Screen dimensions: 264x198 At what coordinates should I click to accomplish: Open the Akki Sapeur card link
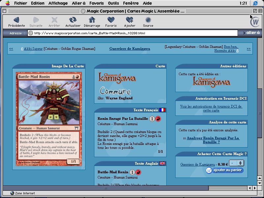(x=33, y=49)
